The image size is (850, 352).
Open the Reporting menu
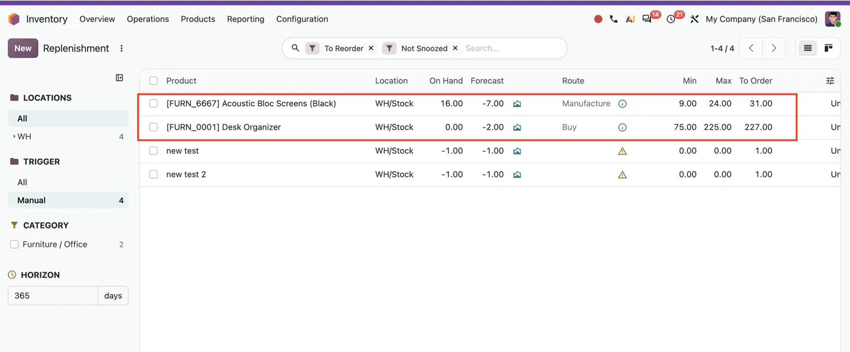[246, 19]
